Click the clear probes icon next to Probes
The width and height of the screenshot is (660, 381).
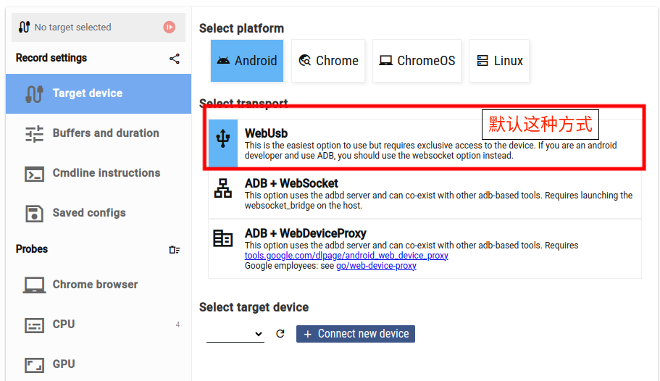point(175,250)
